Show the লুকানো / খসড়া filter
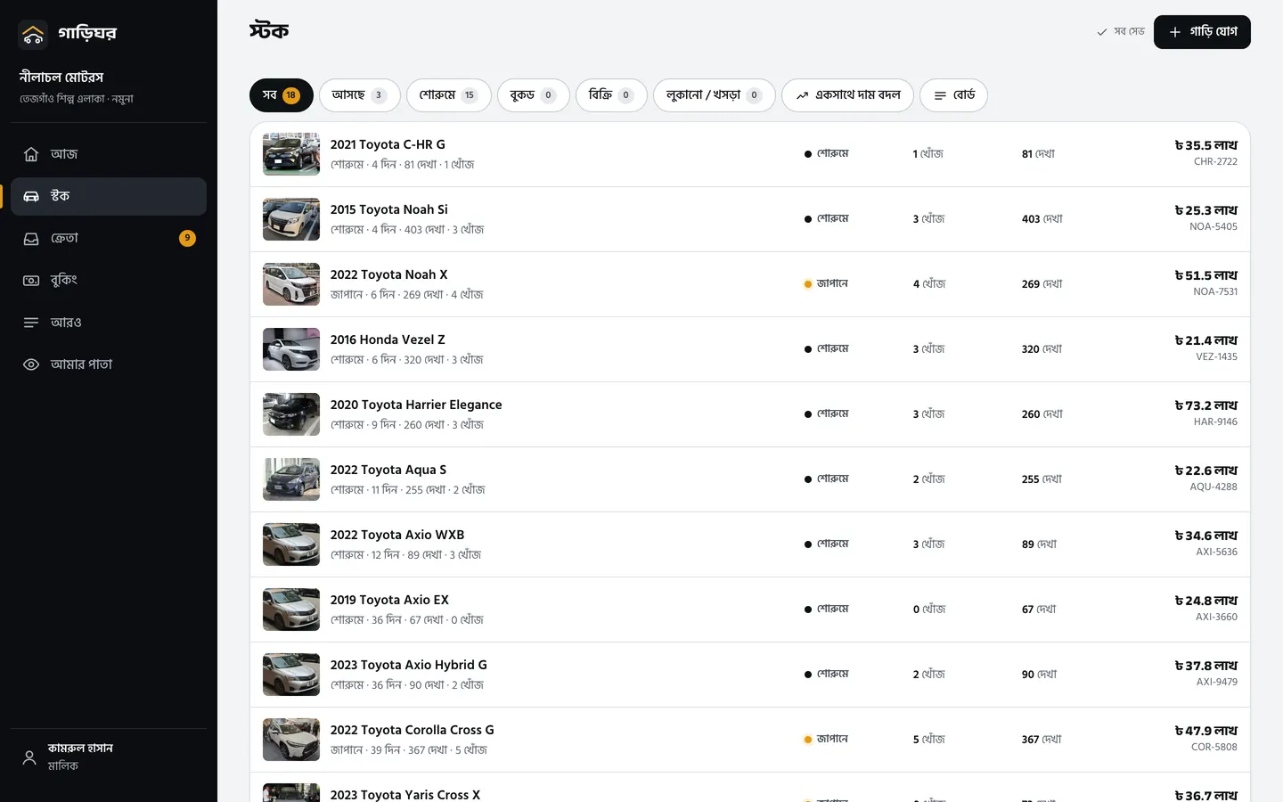Screen dimensions: 1283x802 pyautogui.click(x=715, y=95)
